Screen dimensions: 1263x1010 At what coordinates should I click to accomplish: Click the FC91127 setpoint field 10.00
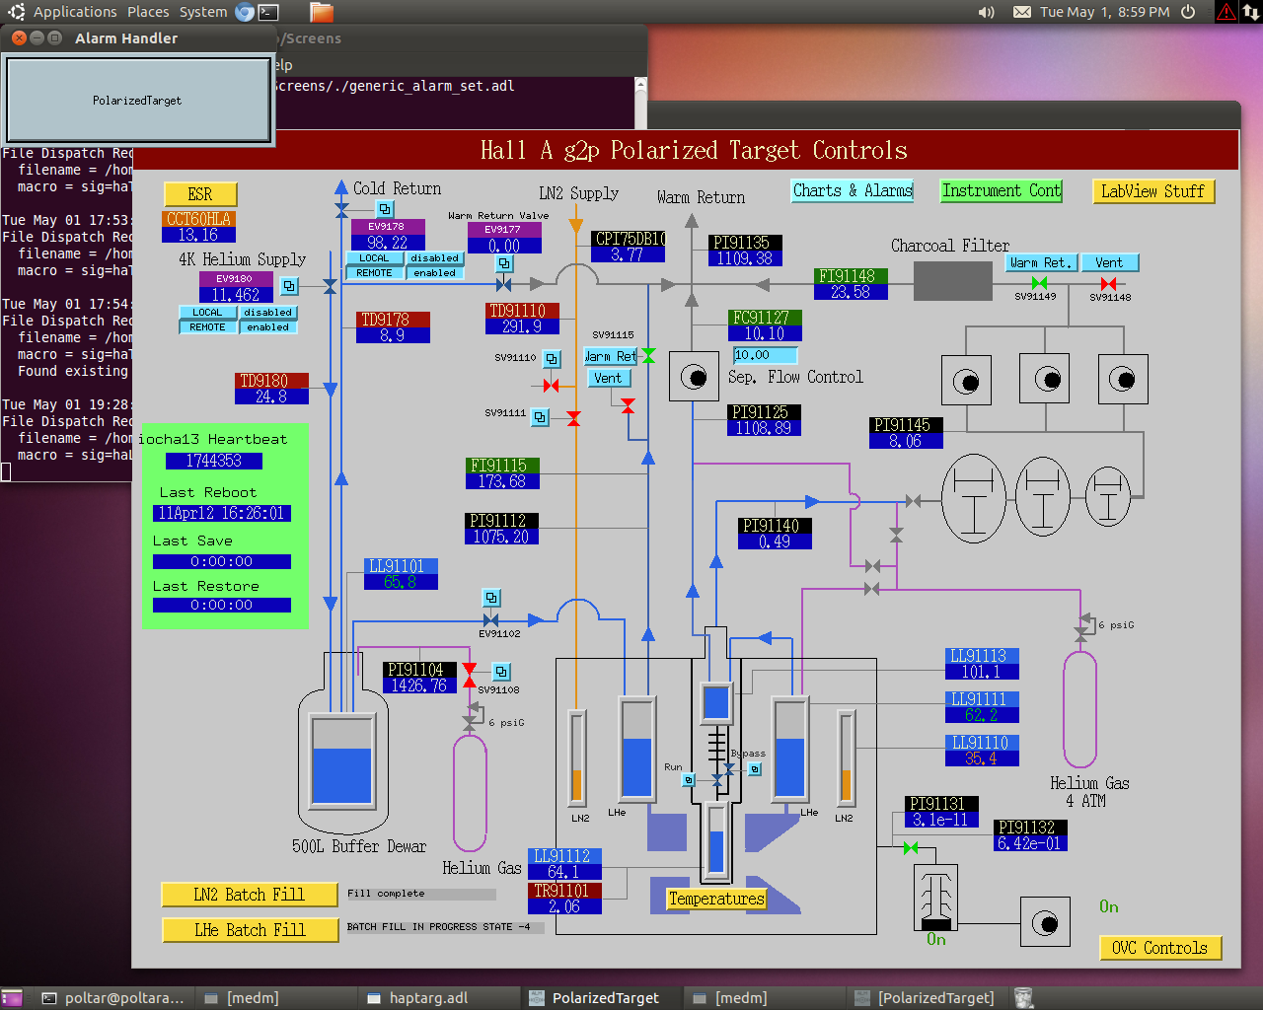[766, 355]
